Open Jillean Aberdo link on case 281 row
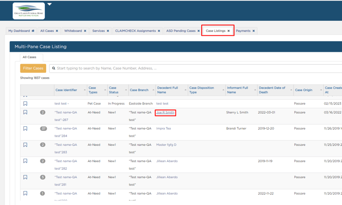This screenshot has width=342, height=205. [167, 177]
